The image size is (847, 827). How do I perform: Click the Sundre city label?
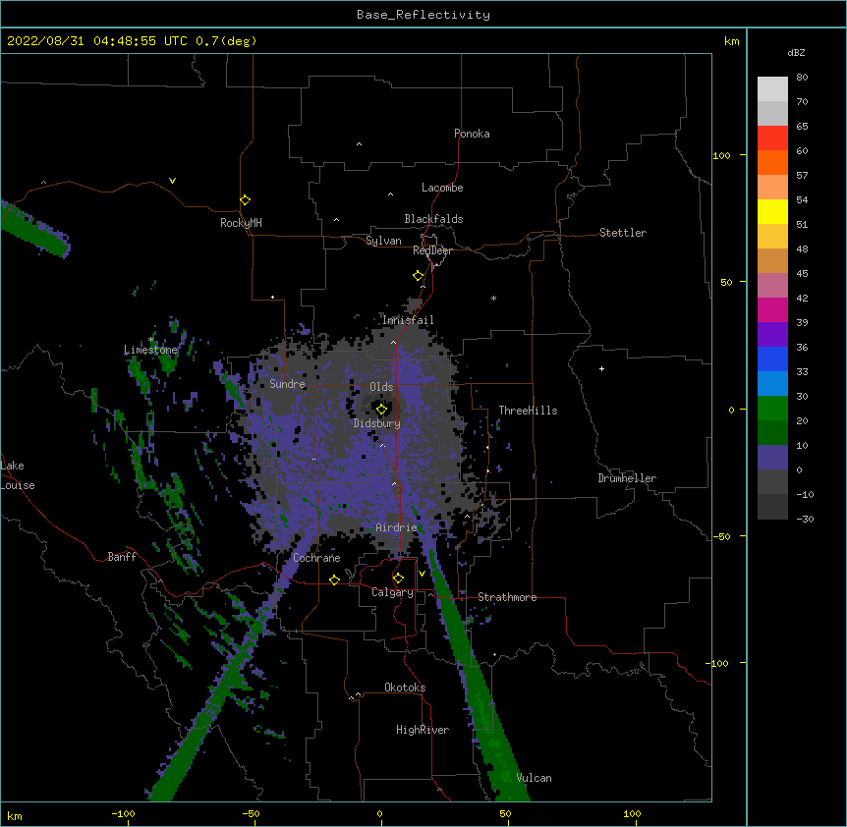(x=287, y=384)
